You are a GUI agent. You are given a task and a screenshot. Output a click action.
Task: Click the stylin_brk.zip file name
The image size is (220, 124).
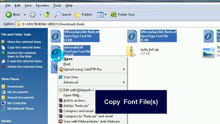tap(150, 50)
